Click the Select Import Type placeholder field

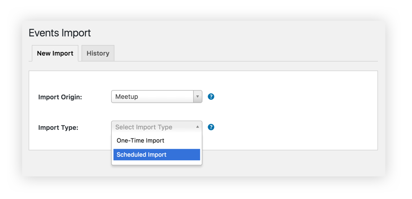156,127
